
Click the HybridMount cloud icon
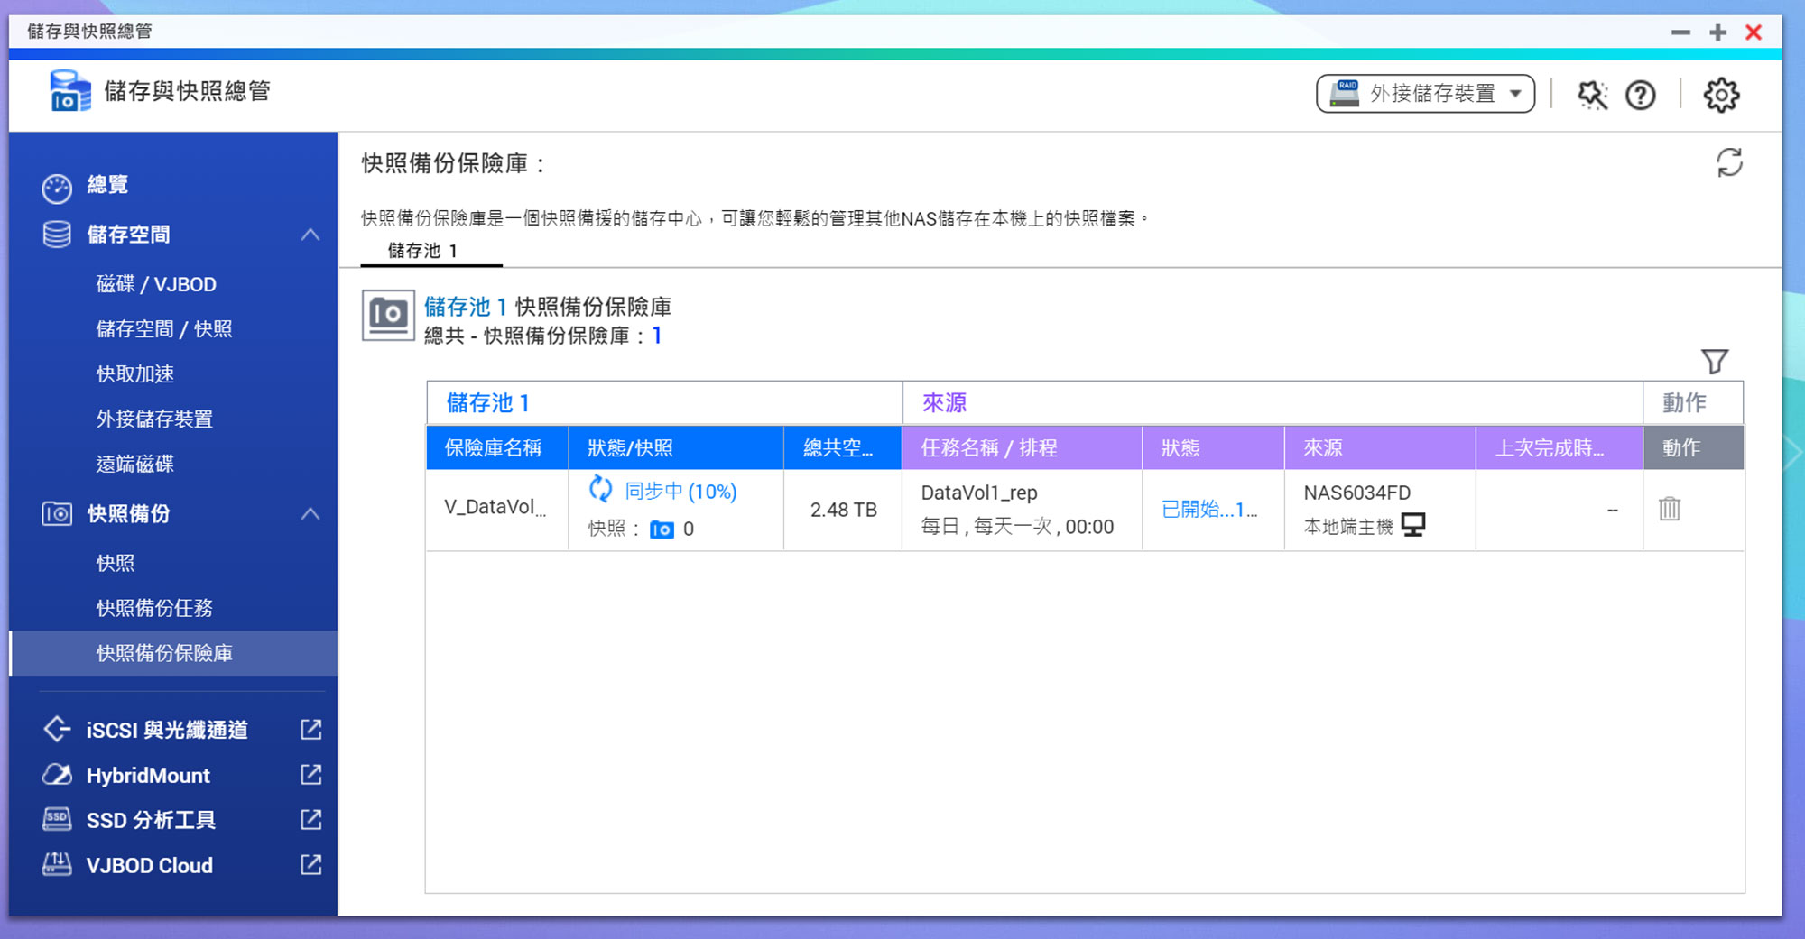click(57, 775)
